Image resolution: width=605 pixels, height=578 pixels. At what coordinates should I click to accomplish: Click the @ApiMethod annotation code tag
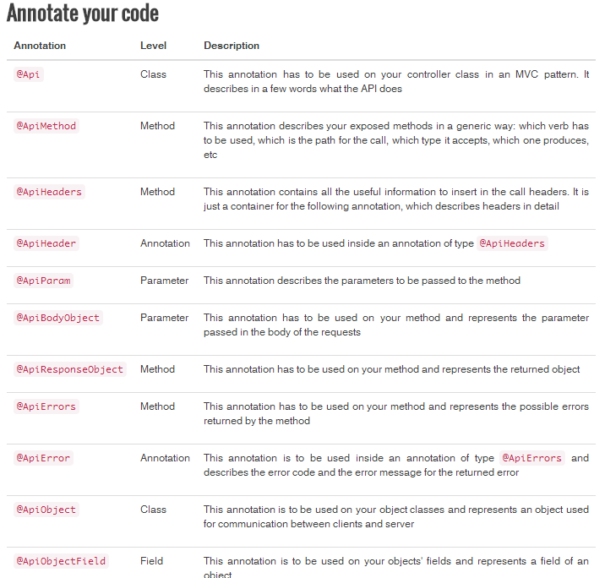coord(46,126)
